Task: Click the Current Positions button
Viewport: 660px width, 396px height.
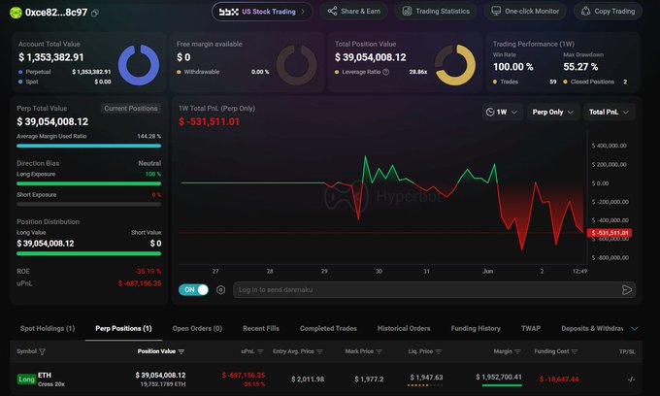Action: coord(131,109)
